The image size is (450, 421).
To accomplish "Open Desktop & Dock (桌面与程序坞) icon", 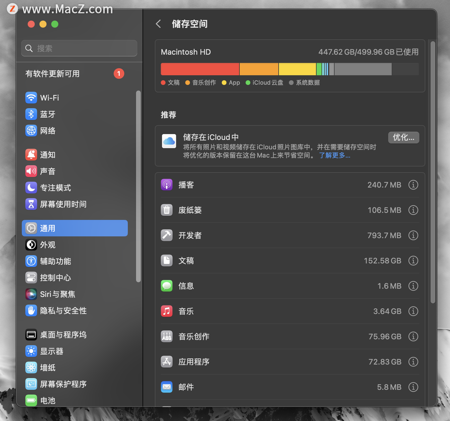I will [31, 335].
